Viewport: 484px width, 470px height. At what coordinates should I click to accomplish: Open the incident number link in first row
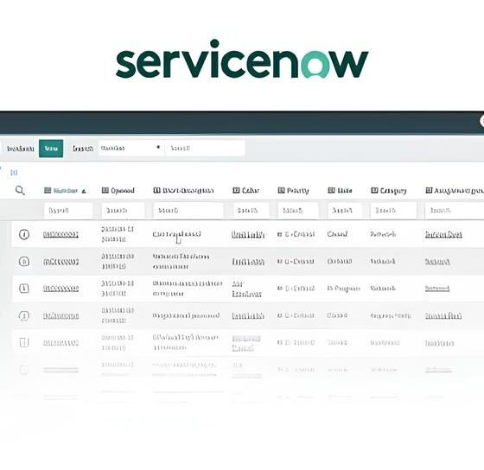click(x=60, y=235)
